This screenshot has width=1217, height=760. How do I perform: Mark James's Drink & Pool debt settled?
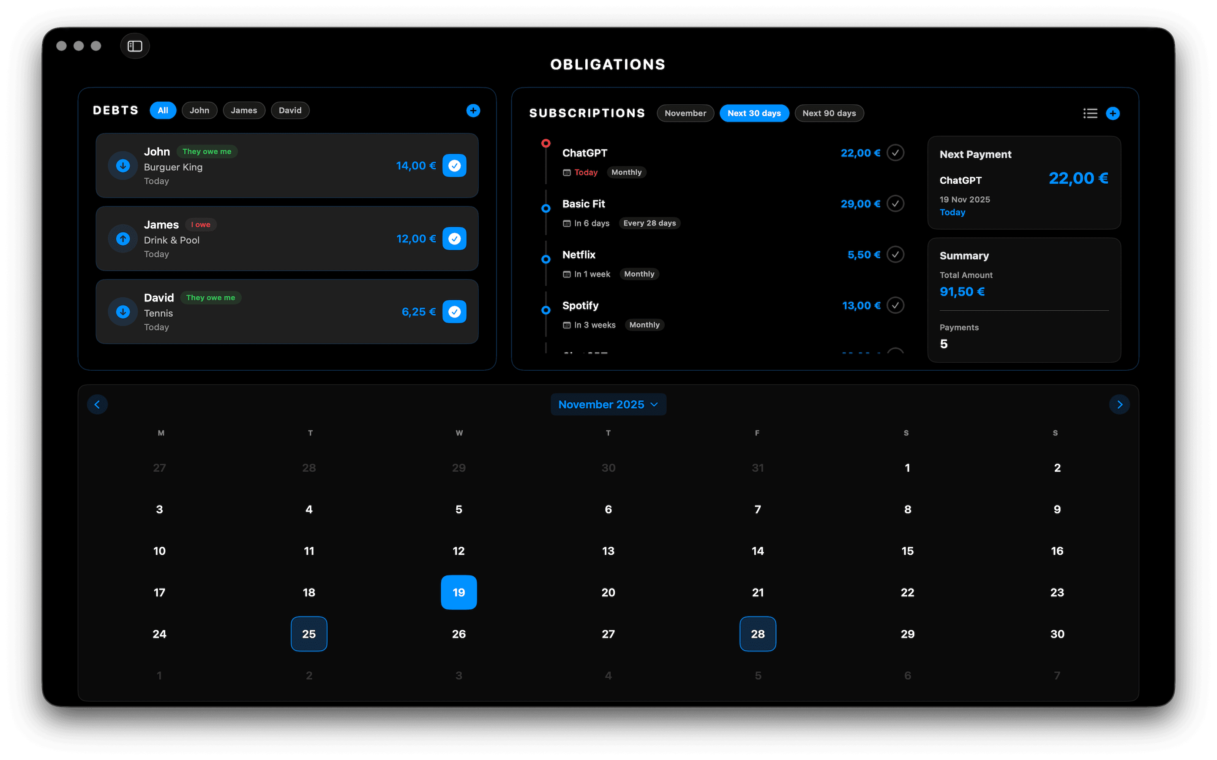[454, 239]
